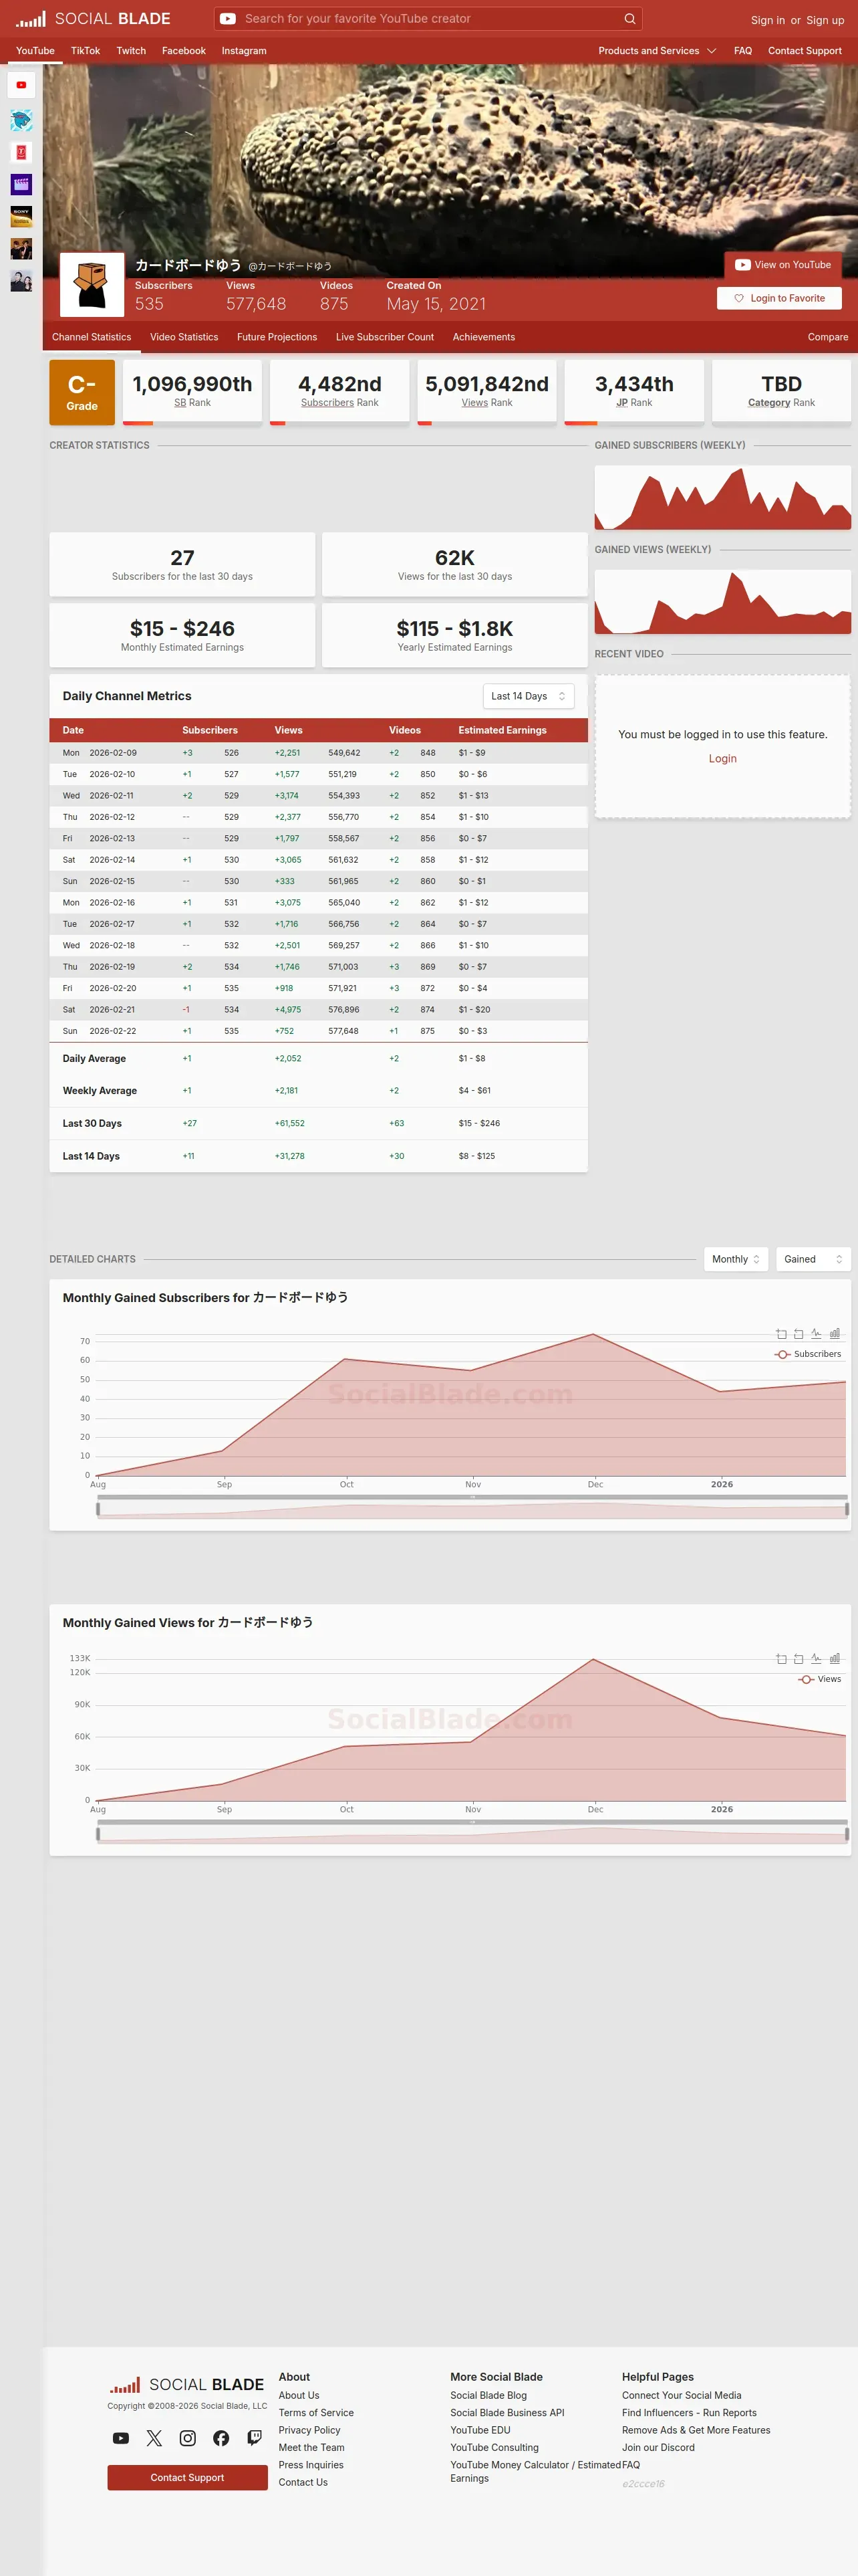The width and height of the screenshot is (858, 2576).
Task: Open Social Blade's Instagram icon in footer
Action: (x=188, y=2438)
